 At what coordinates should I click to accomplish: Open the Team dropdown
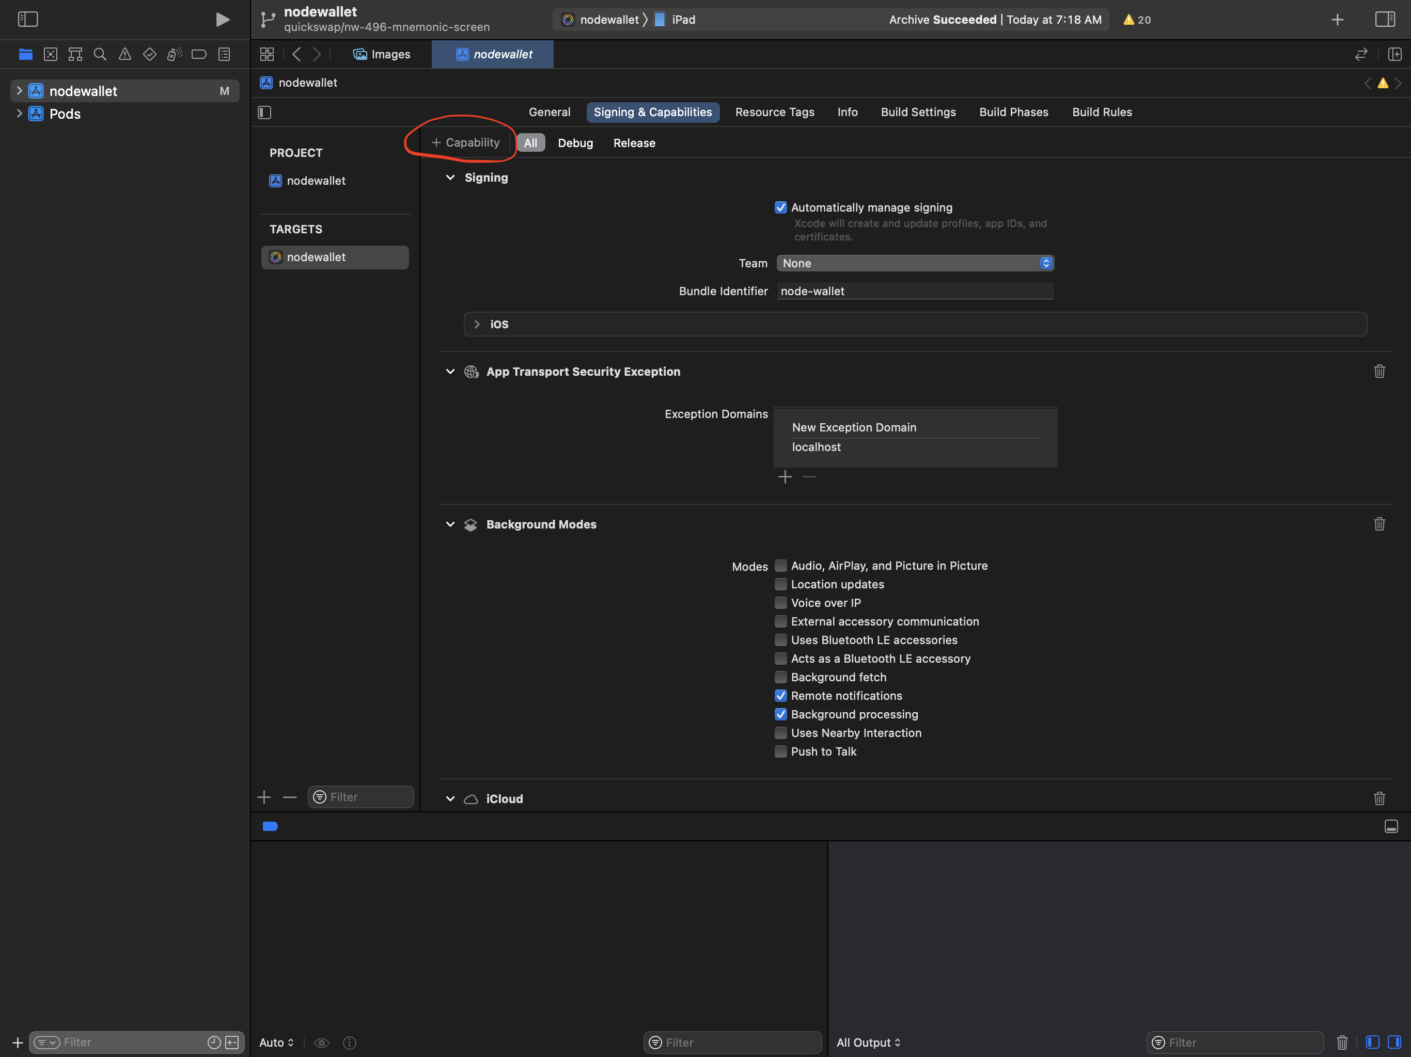click(x=915, y=263)
